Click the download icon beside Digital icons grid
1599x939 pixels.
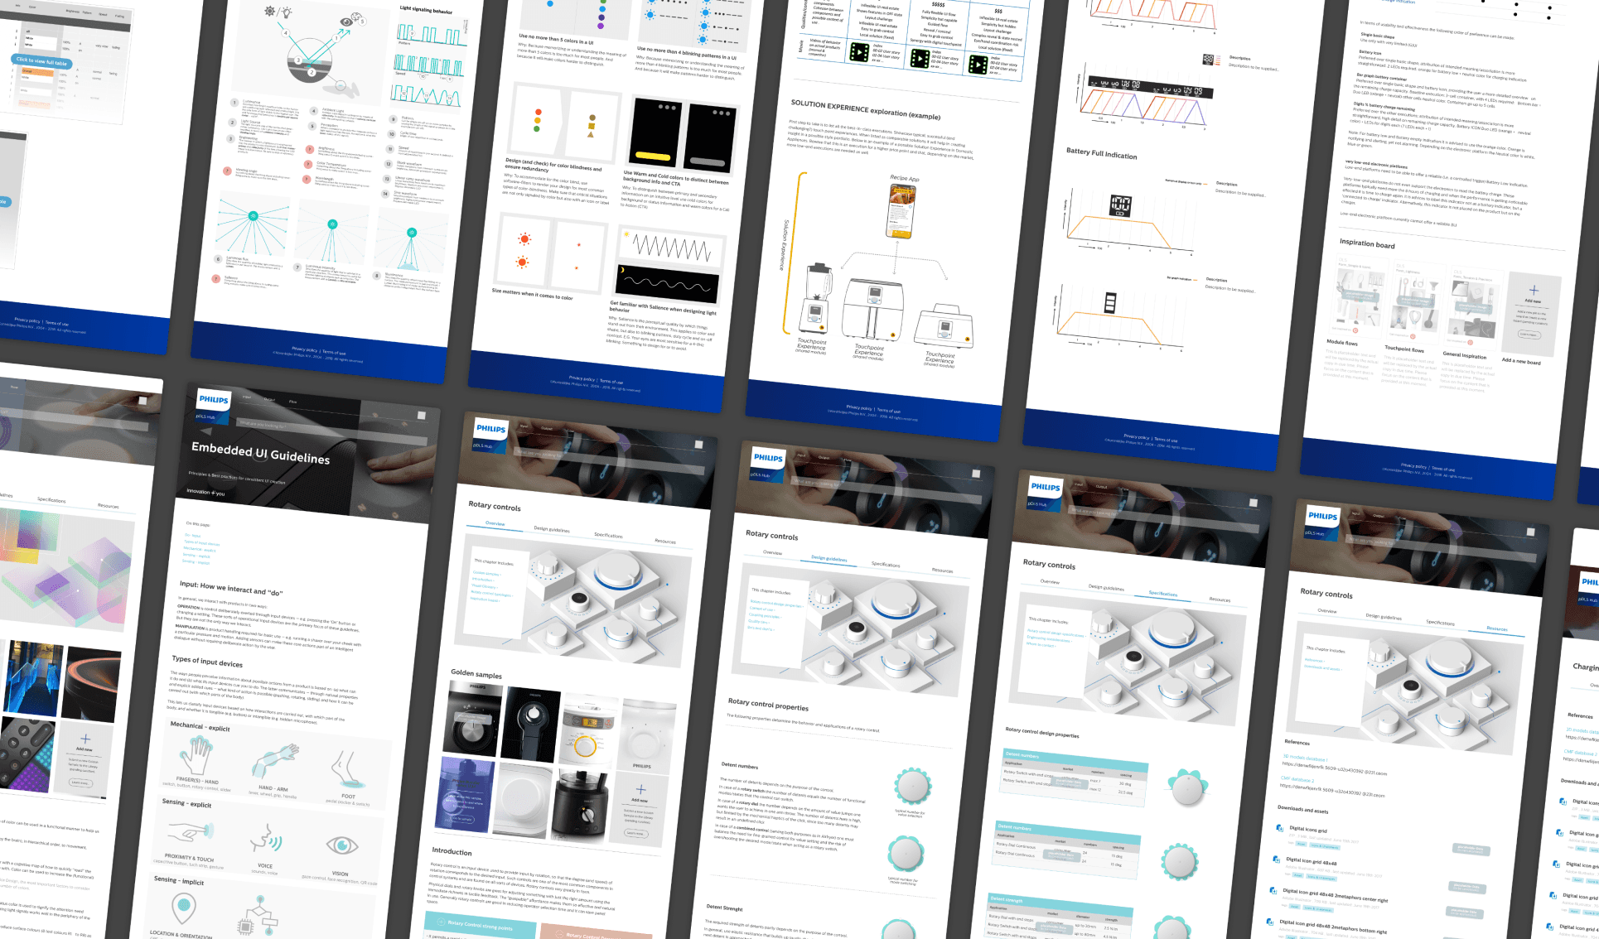point(1279,827)
